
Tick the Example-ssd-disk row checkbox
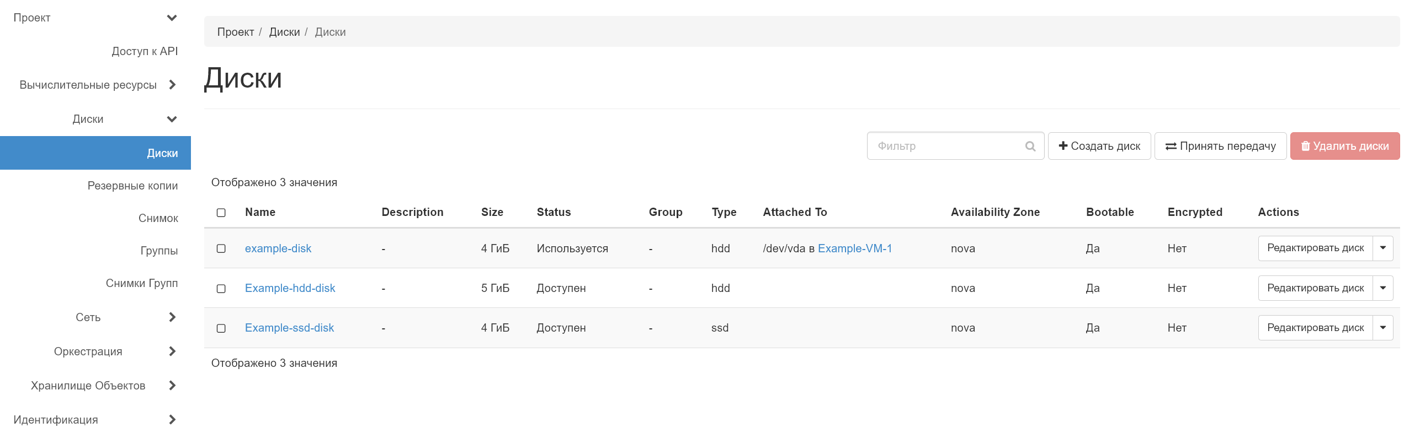point(221,328)
